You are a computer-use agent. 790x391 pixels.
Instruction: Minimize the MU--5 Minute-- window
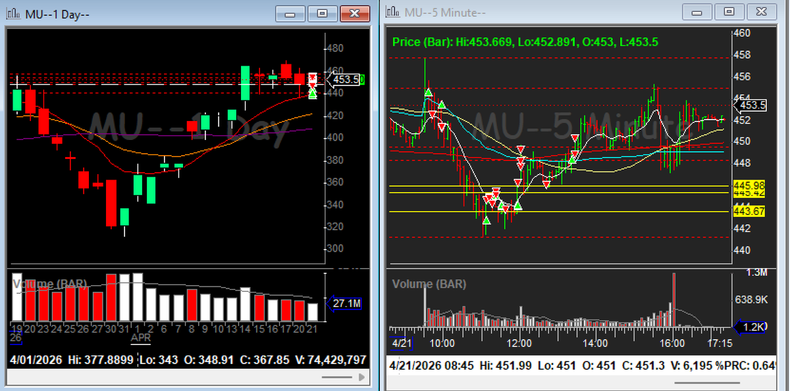[x=697, y=12]
